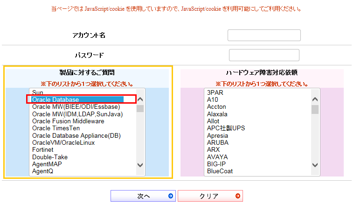The width and height of the screenshot is (354, 205).
Task: Select Oracle Database Appliance(DB) entry
Action: coord(77,135)
